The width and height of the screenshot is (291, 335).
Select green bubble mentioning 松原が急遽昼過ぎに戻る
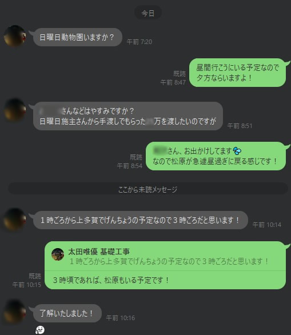pyautogui.click(x=216, y=156)
